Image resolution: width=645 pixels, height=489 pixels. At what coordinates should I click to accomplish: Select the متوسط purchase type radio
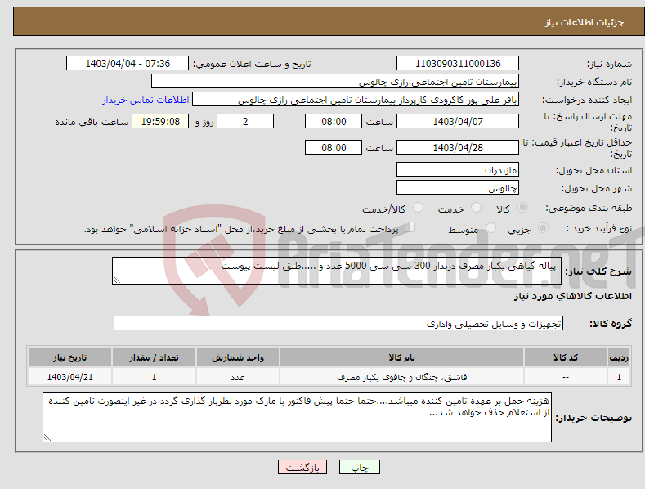coord(490,227)
